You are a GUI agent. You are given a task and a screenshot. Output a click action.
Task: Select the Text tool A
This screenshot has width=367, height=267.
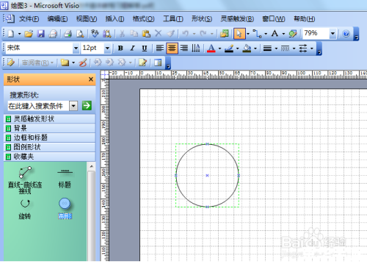tap(275, 33)
